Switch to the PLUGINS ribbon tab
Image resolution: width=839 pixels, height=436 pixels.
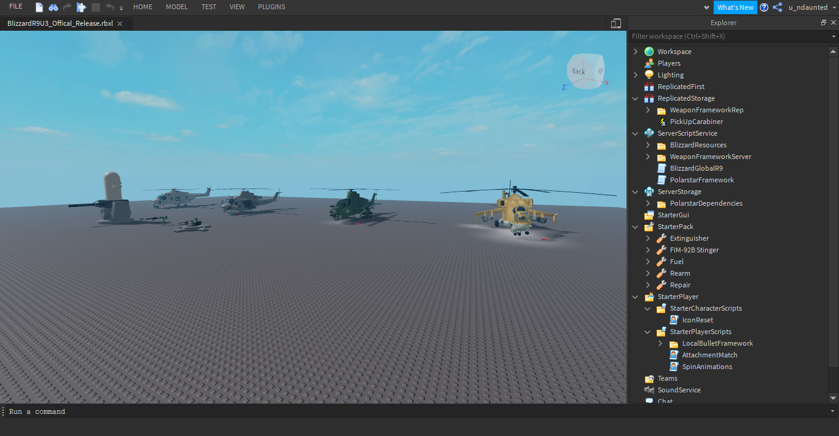[x=271, y=7]
